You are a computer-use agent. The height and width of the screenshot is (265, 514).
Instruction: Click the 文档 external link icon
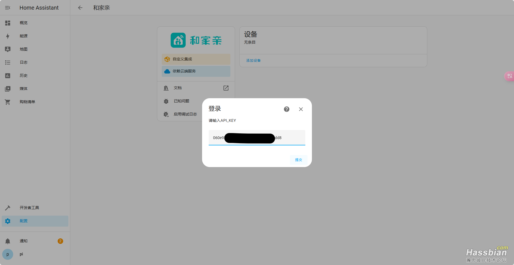pos(226,88)
